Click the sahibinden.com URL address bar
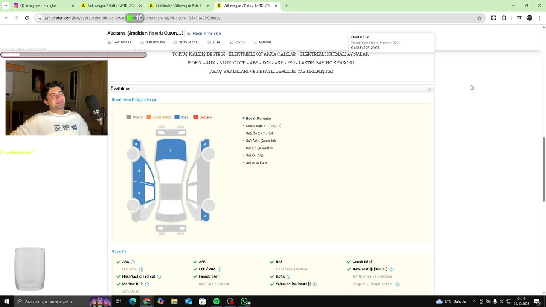This screenshot has width=546, height=307. tap(256, 18)
